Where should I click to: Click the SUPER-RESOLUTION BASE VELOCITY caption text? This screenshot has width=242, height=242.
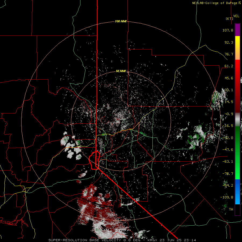[85, 240]
